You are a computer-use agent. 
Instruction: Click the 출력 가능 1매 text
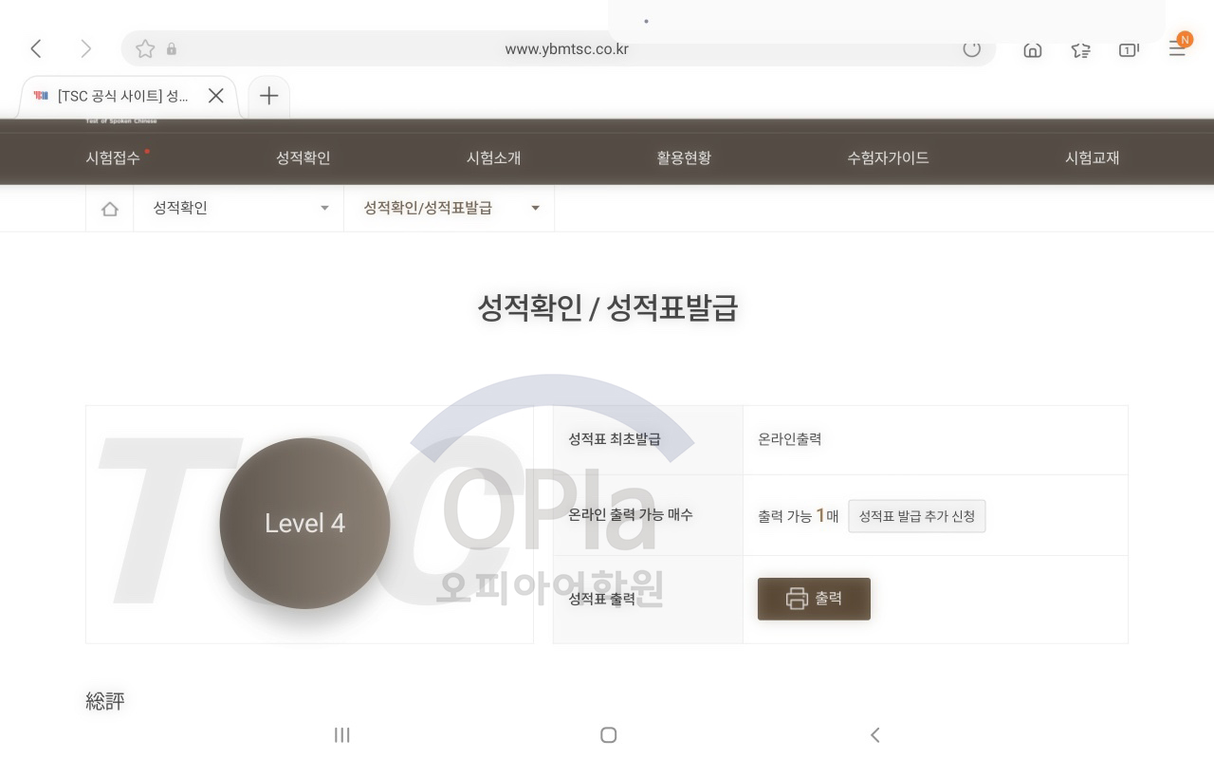799,516
